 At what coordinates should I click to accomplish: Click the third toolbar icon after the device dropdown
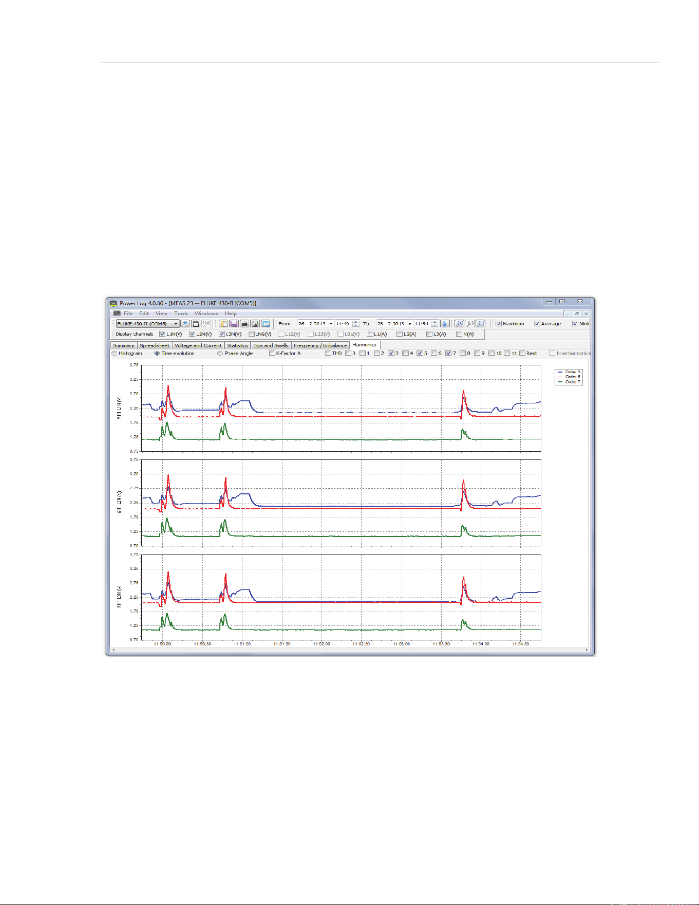206,324
